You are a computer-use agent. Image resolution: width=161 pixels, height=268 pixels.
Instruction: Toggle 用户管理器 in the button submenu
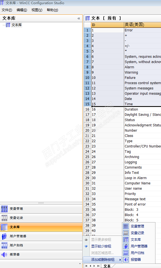pyautogui.click(x=139, y=246)
